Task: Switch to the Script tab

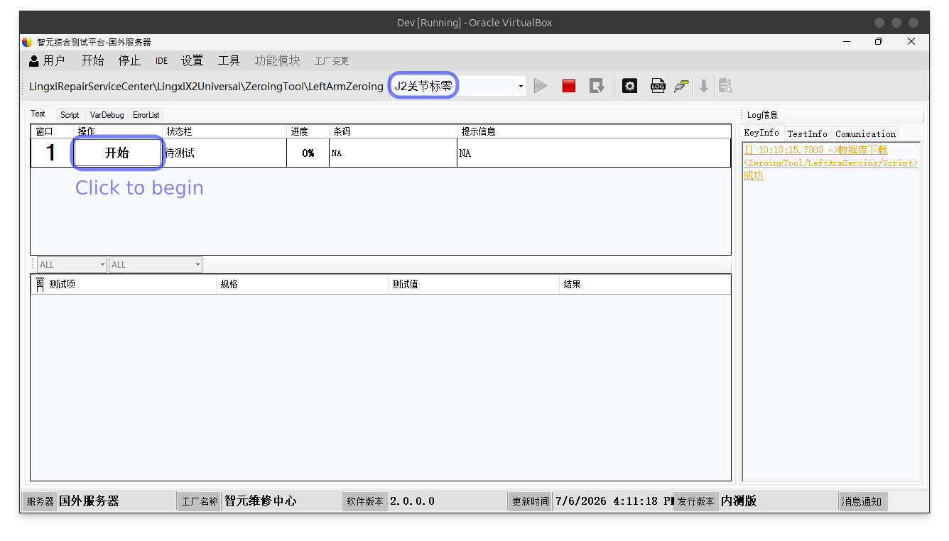Action: [x=70, y=115]
